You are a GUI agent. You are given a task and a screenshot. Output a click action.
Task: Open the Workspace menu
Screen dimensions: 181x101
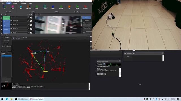click(23, 3)
